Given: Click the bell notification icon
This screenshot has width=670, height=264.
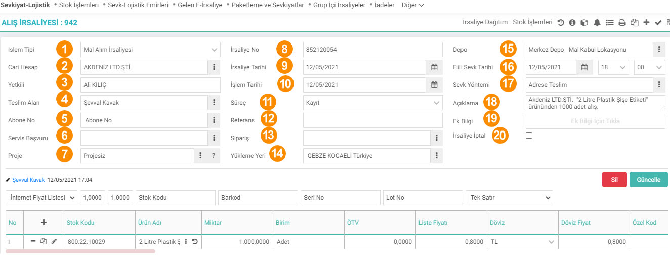Looking at the screenshot, I should pyautogui.click(x=597, y=22).
